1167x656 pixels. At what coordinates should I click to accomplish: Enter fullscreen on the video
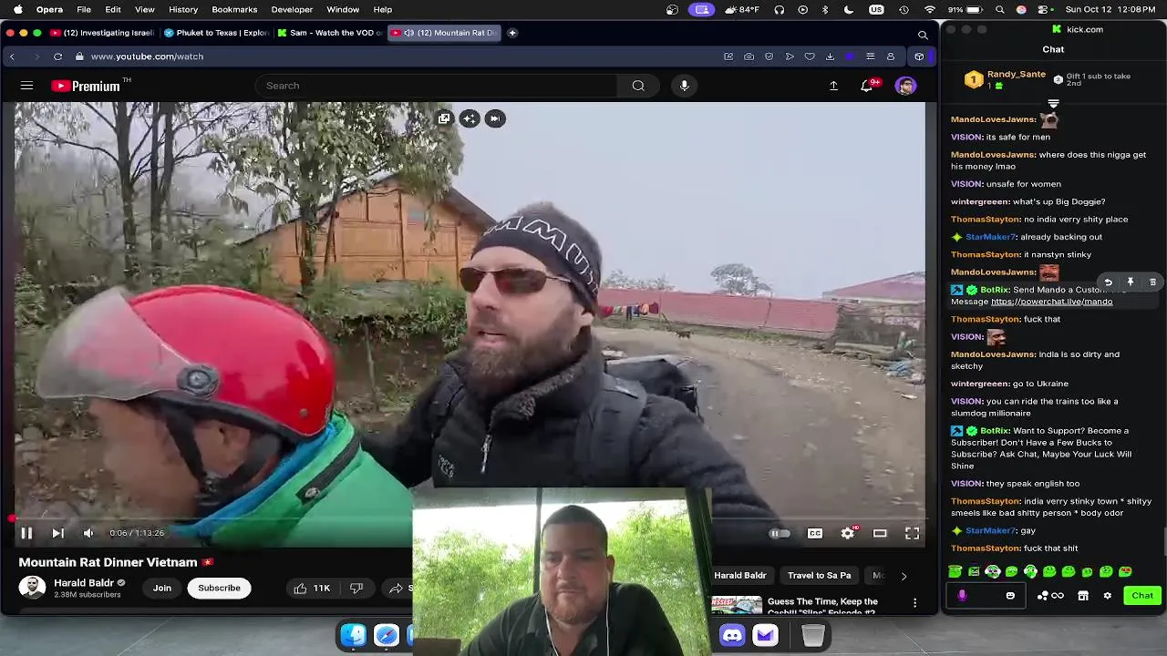pyautogui.click(x=912, y=533)
